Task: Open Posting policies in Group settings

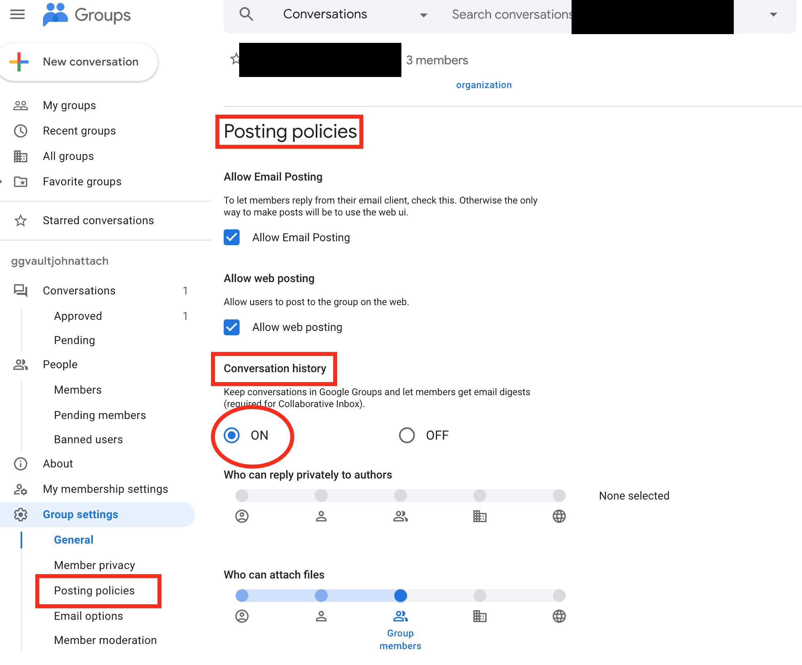Action: tap(94, 591)
